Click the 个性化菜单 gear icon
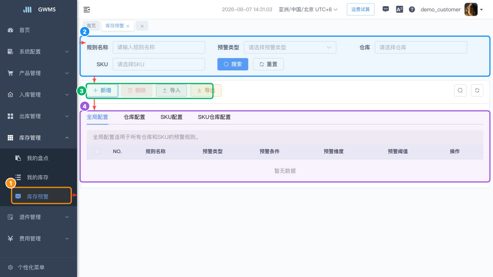This screenshot has width=493, height=277. coord(10,267)
